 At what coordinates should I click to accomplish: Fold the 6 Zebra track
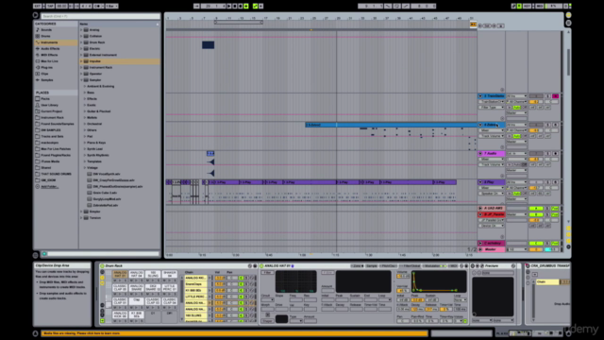pyautogui.click(x=480, y=125)
